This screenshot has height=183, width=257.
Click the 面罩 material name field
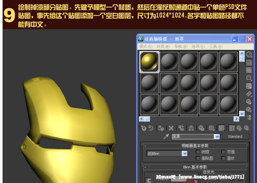tap(193, 136)
